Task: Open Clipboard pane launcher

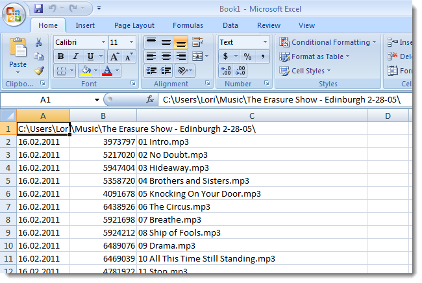Action: 43,83
